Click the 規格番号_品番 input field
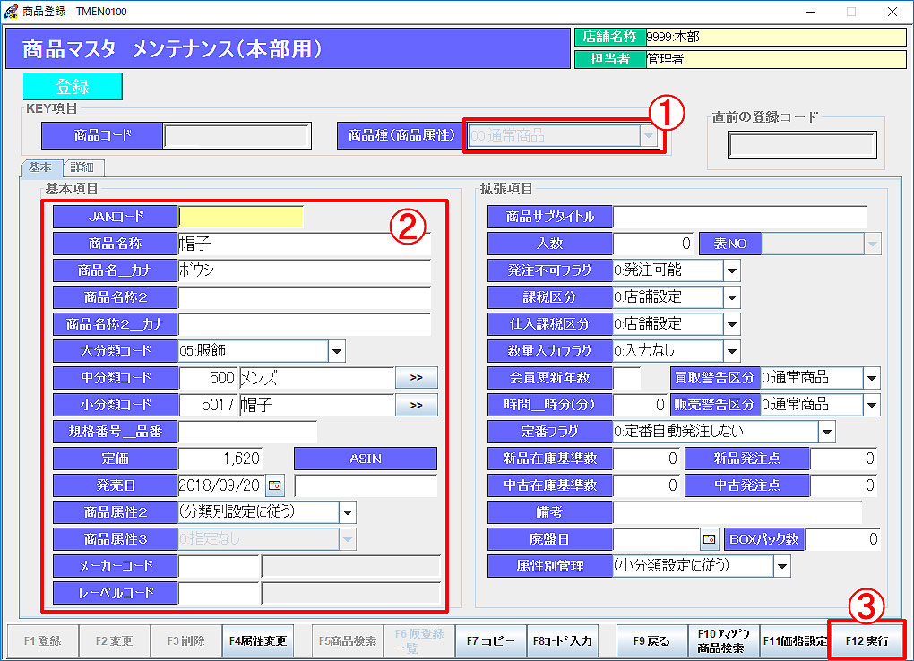This screenshot has height=661, width=914. [x=247, y=432]
